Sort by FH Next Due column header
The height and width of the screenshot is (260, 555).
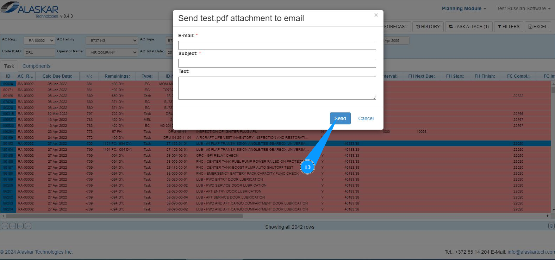coord(422,76)
